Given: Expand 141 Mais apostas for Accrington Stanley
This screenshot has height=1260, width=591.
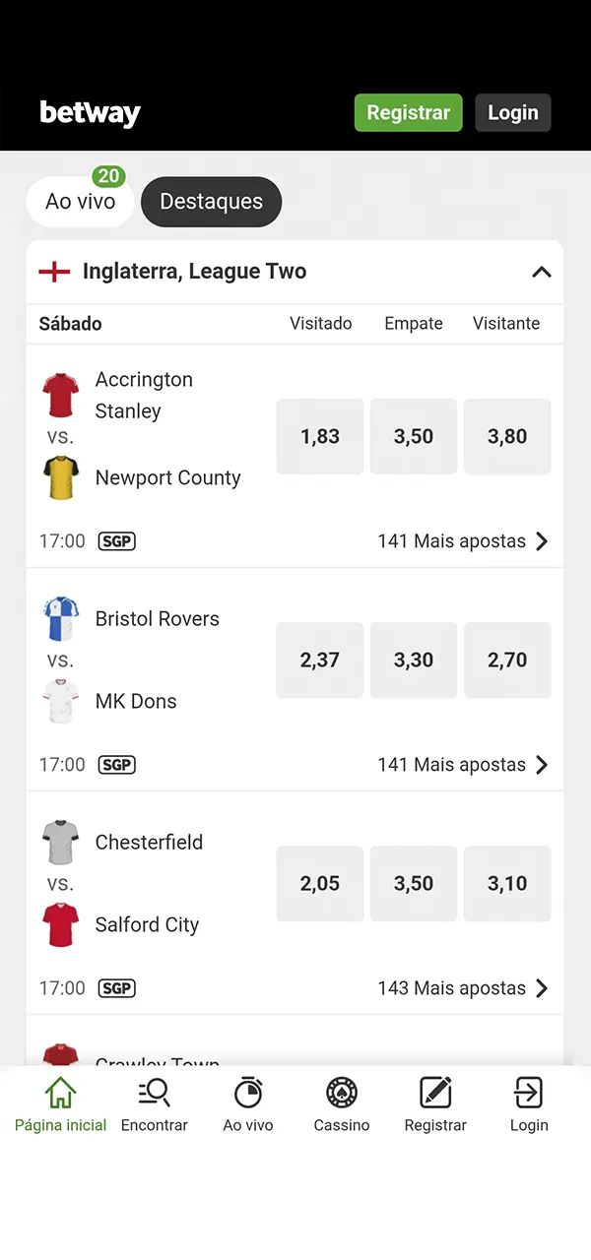Looking at the screenshot, I should 463,541.
